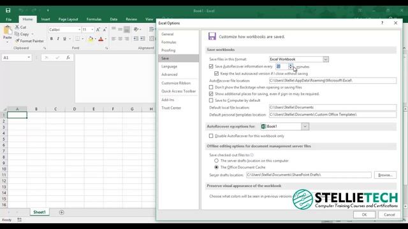Uncheck Show additional places for saving
The height and width of the screenshot is (229, 408).
(x=211, y=94)
